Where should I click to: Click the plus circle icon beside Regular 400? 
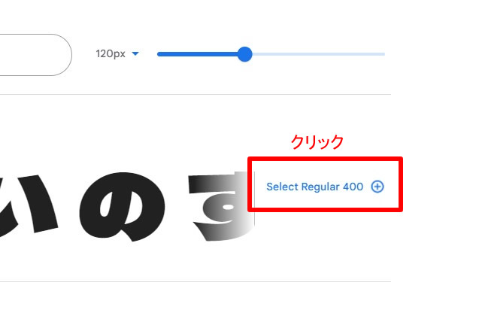tap(377, 187)
